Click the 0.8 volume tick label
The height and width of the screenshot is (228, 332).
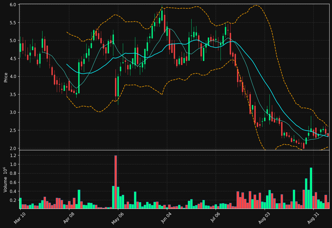(x=13, y=173)
